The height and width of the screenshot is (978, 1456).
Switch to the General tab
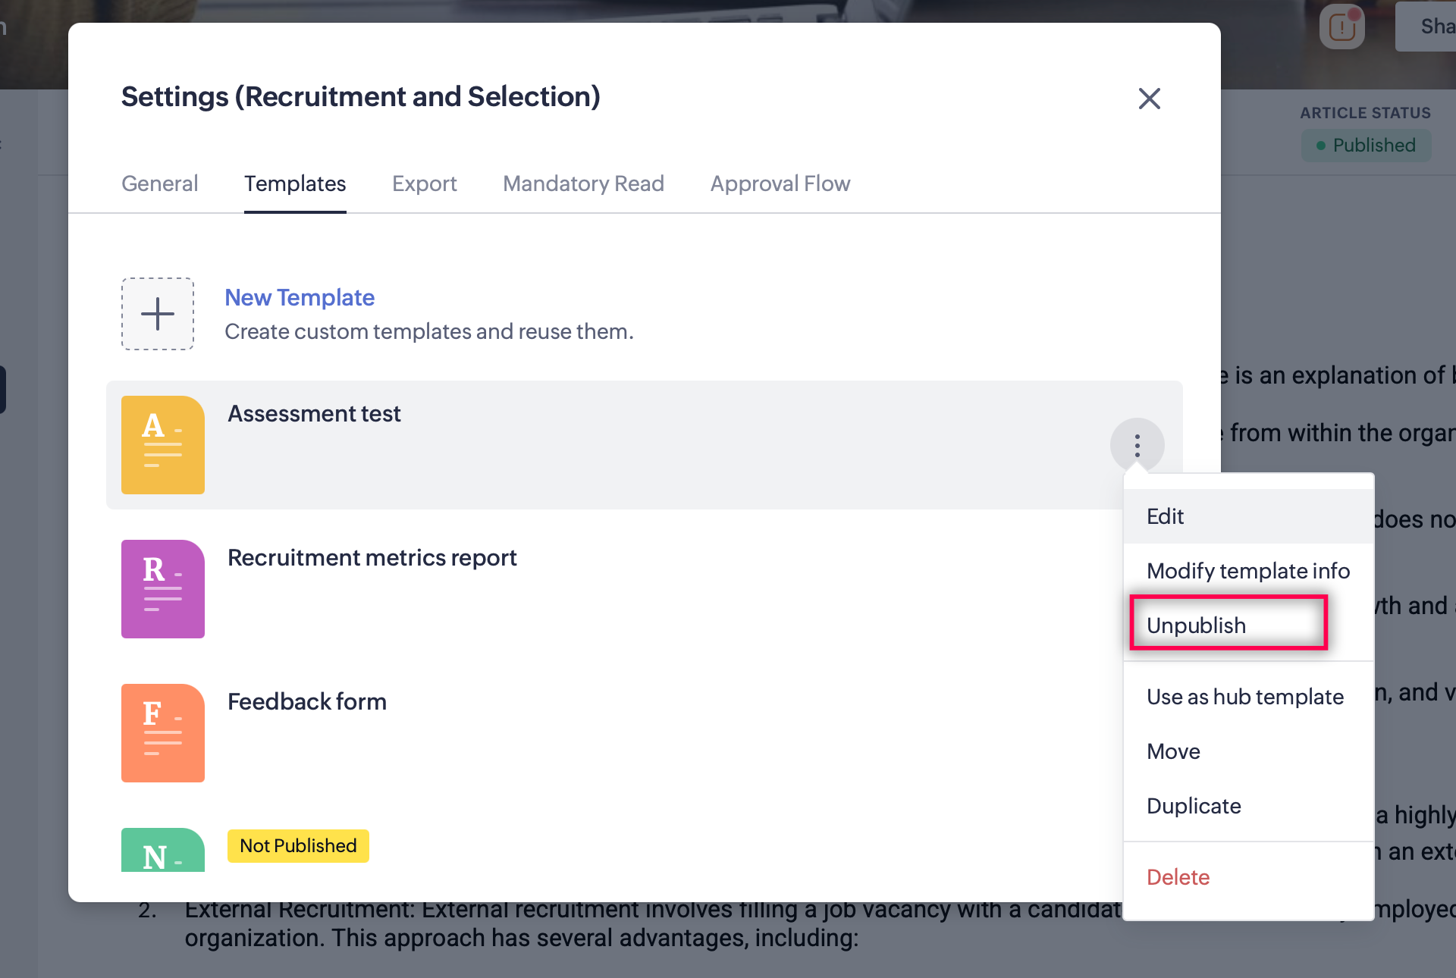(x=159, y=183)
